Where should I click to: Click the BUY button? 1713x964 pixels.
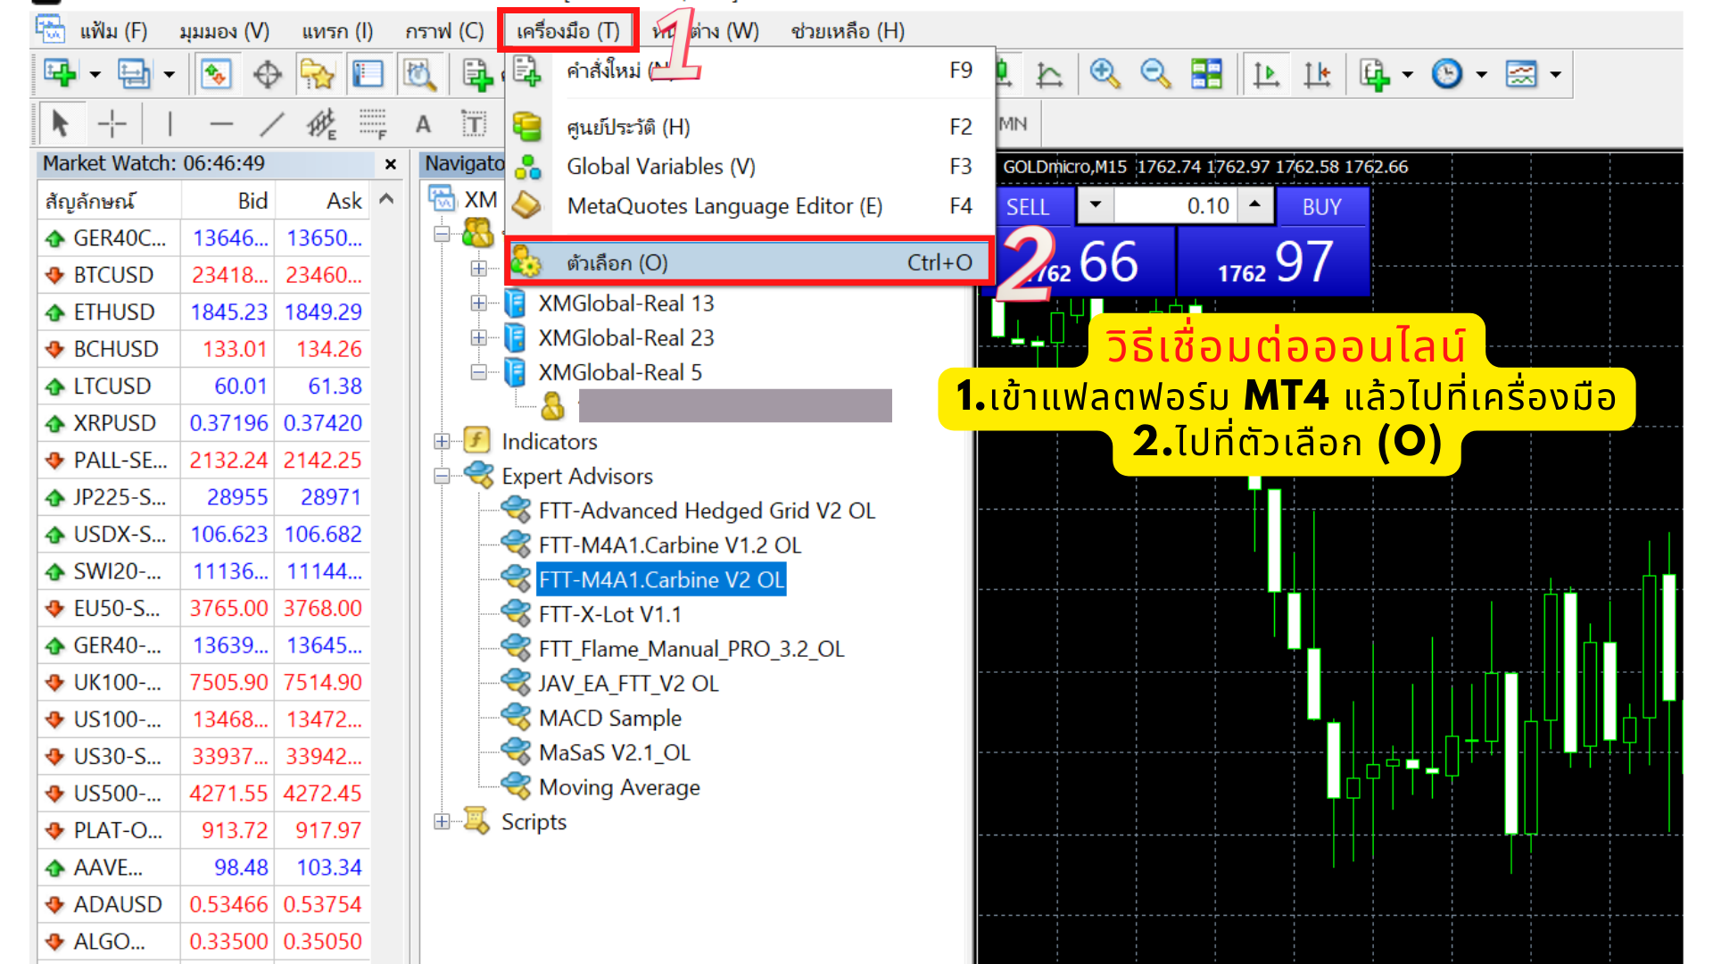click(x=1323, y=206)
